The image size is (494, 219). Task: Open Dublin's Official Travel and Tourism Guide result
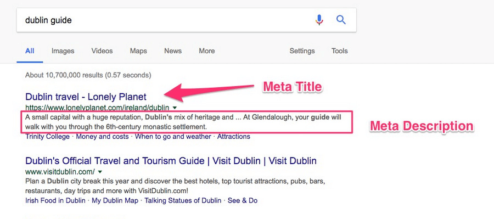pyautogui.click(x=171, y=161)
